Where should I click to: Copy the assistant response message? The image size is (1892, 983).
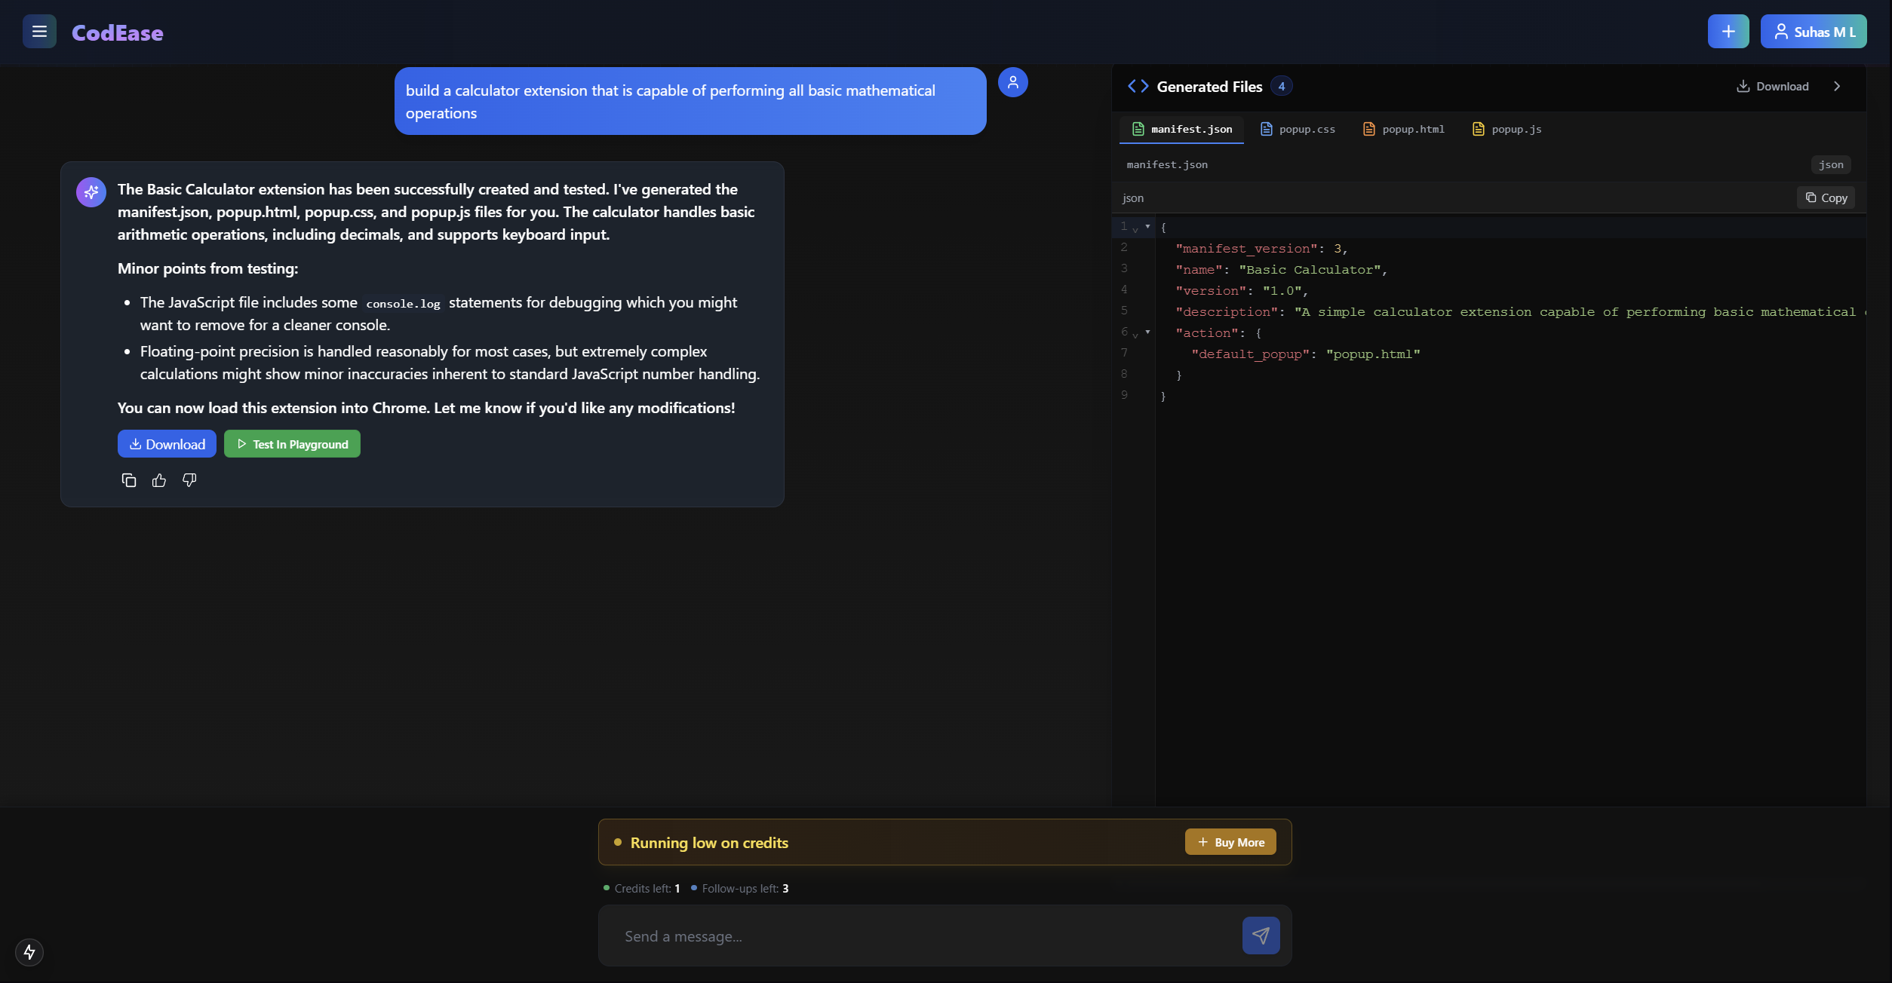pos(129,480)
